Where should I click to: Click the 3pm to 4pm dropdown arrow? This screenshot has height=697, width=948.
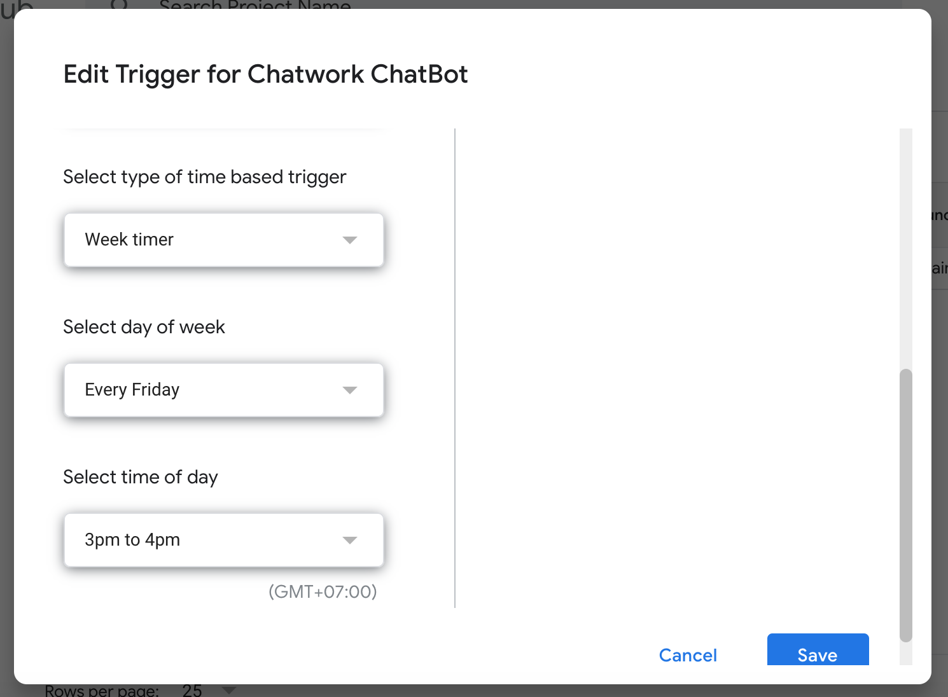[349, 540]
